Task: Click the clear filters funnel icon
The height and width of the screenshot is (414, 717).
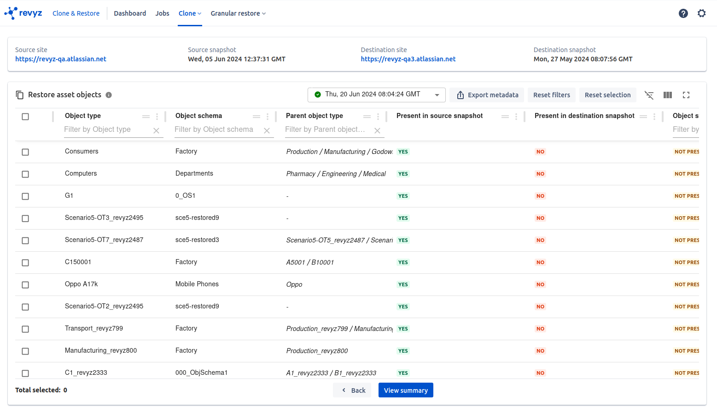Action: click(649, 95)
